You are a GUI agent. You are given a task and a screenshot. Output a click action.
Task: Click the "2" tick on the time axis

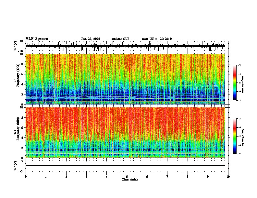(66, 177)
